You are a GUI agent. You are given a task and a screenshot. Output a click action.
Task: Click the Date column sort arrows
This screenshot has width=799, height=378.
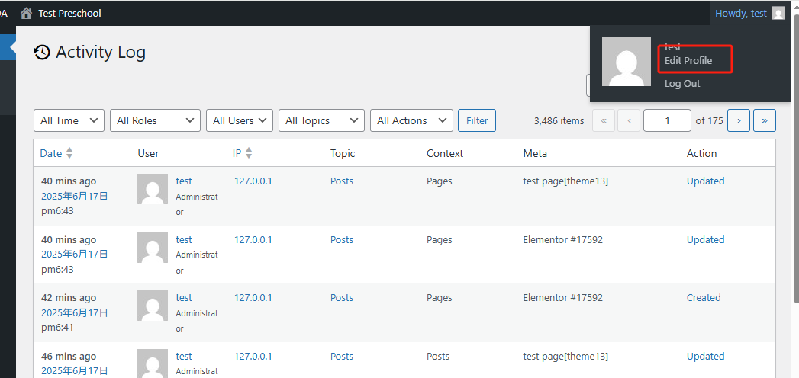tap(69, 153)
